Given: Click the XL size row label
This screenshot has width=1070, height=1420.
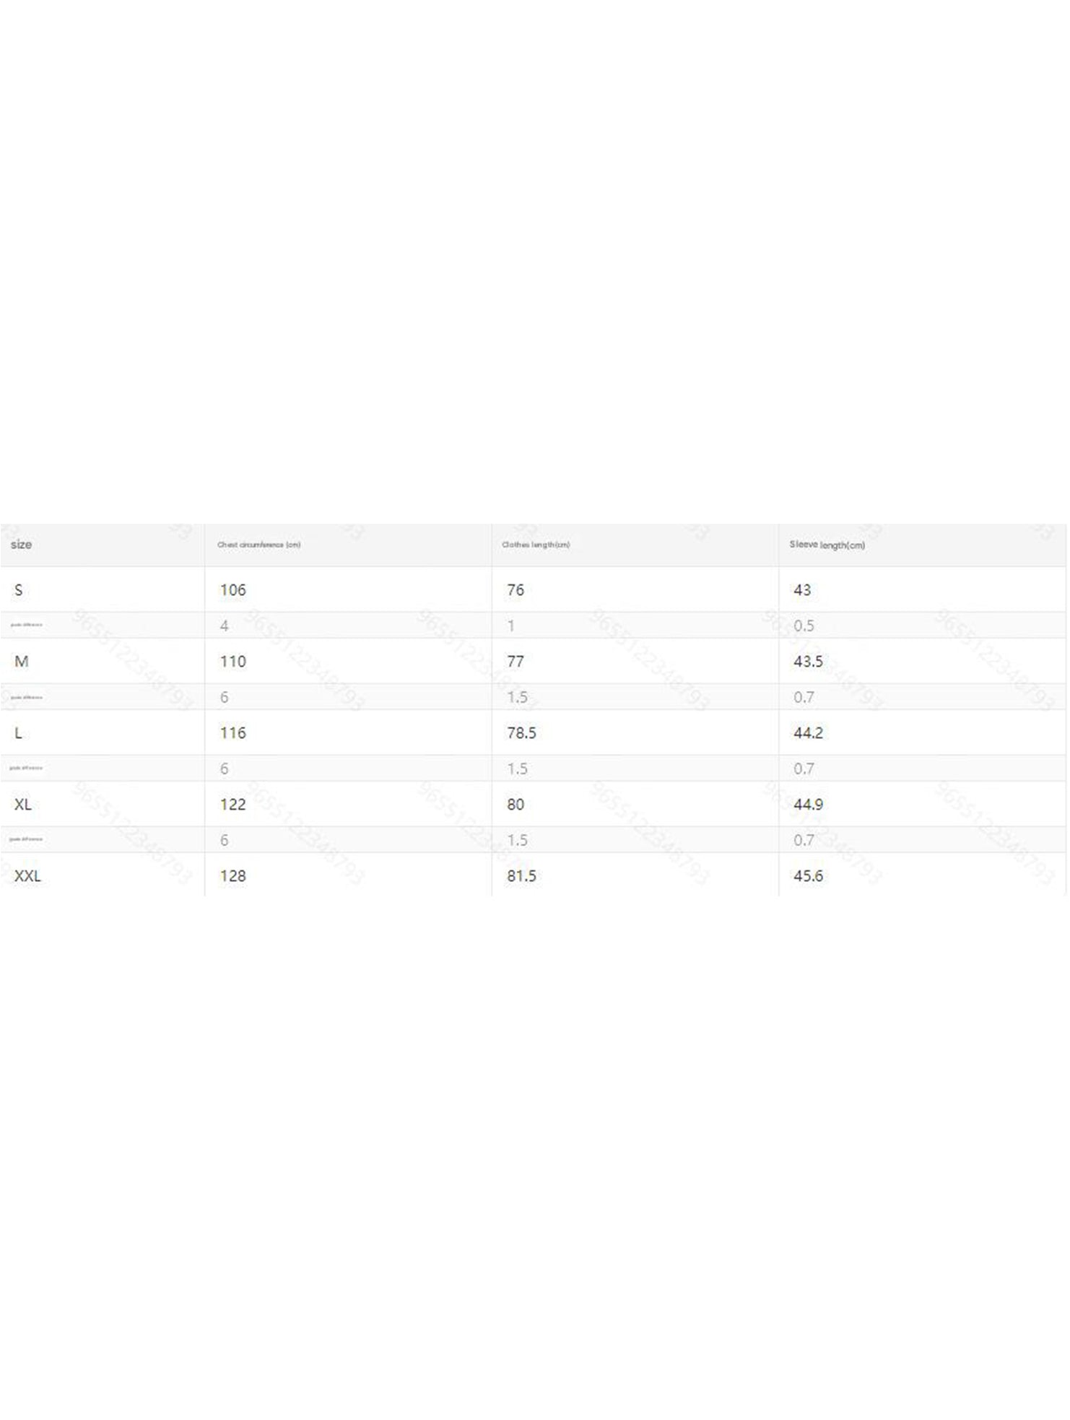Looking at the screenshot, I should tap(23, 805).
